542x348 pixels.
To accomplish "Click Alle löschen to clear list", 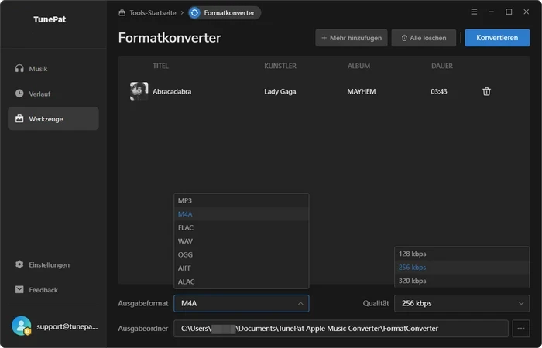I will coord(424,38).
